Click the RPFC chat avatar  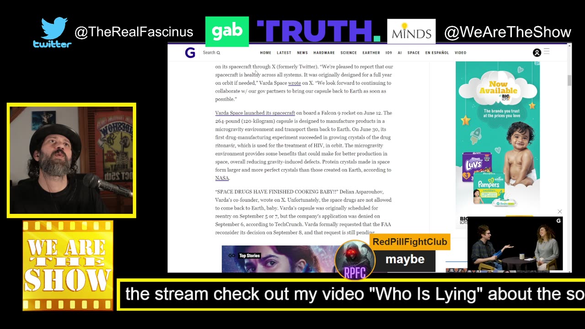[x=355, y=259]
